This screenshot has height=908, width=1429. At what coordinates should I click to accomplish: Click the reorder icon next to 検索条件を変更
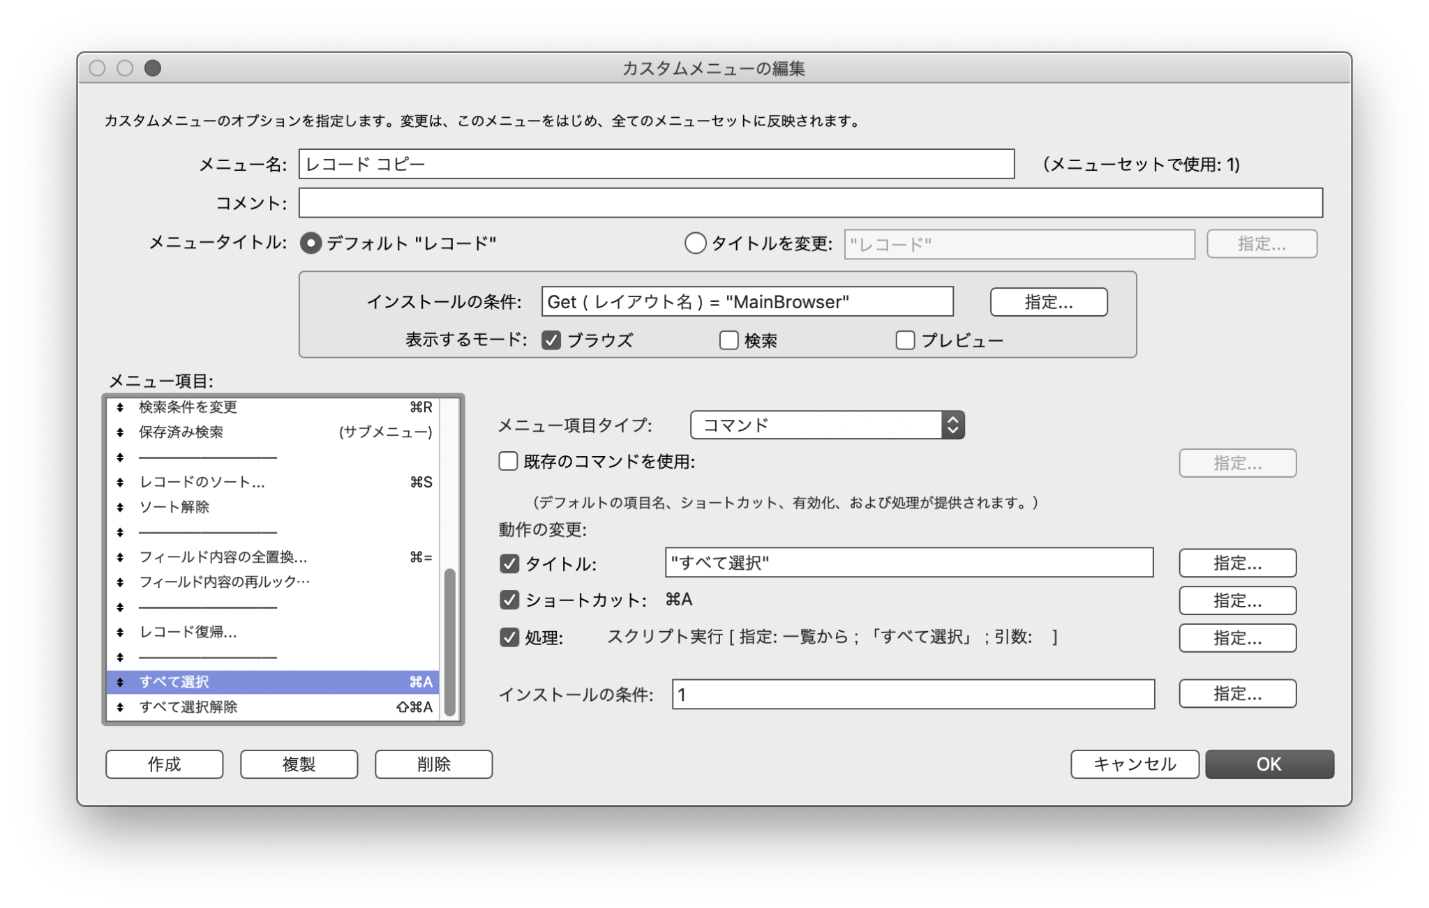pyautogui.click(x=119, y=407)
